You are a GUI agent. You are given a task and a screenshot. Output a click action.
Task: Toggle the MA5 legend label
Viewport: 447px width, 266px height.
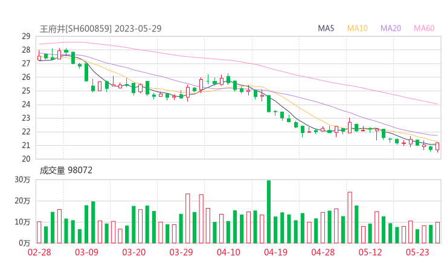pos(326,28)
